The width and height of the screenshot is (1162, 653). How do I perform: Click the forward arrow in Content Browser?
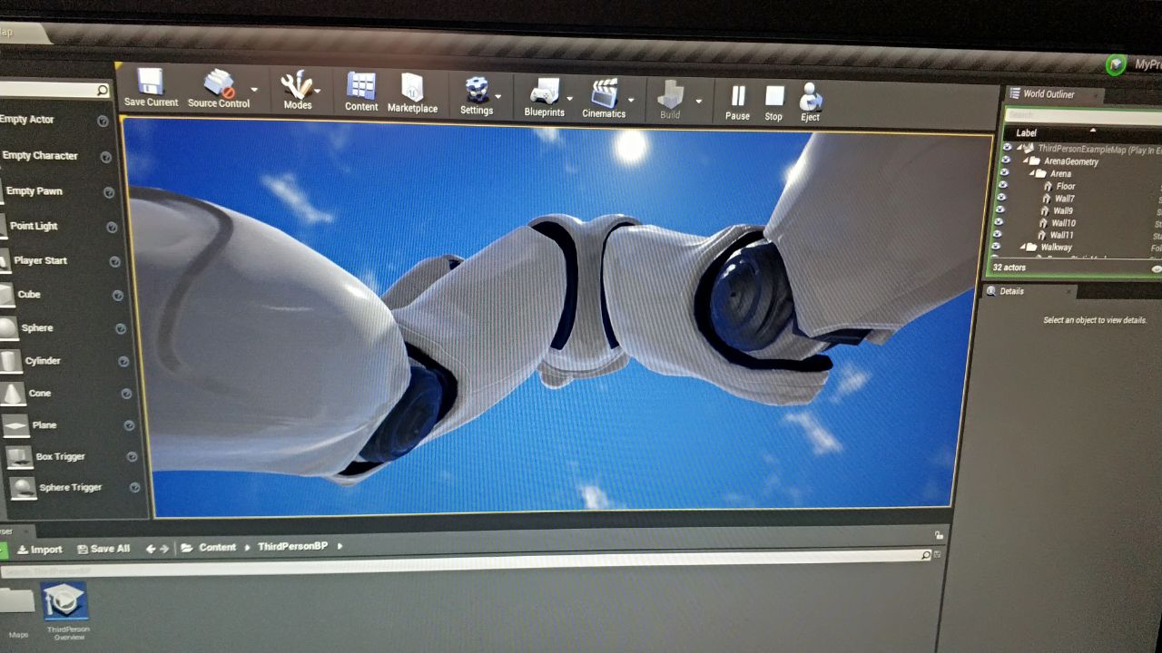click(164, 549)
